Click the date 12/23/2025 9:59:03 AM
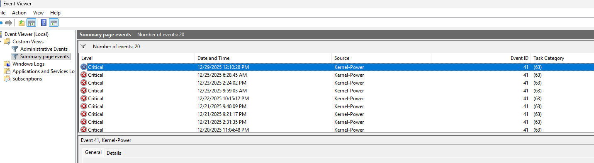Viewport: 594px width, 163px height. [x=222, y=90]
